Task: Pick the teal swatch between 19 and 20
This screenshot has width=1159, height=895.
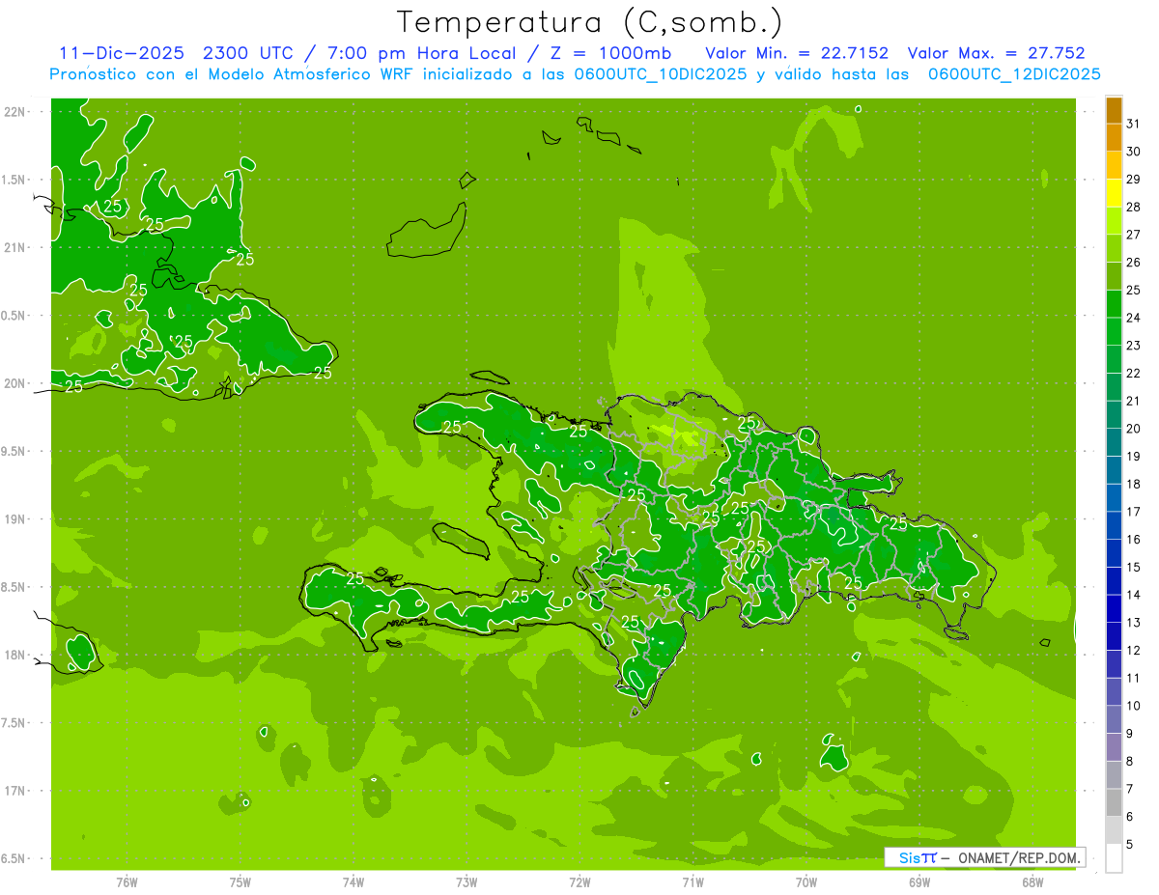Action: tap(1114, 442)
